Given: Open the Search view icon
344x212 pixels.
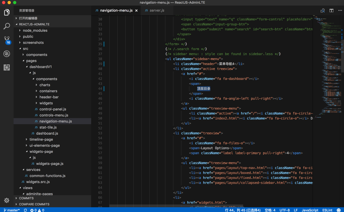Looking at the screenshot, I should [x=7, y=26].
